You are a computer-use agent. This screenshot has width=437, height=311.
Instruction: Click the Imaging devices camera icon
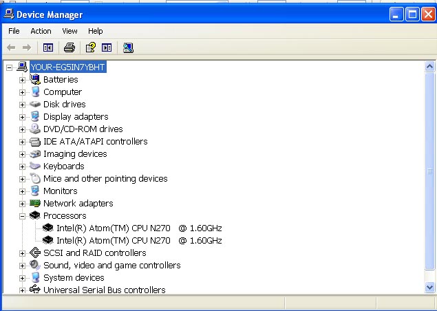tap(35, 154)
